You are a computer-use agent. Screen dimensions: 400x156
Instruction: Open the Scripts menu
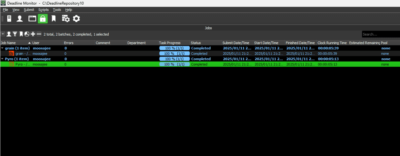[43, 10]
